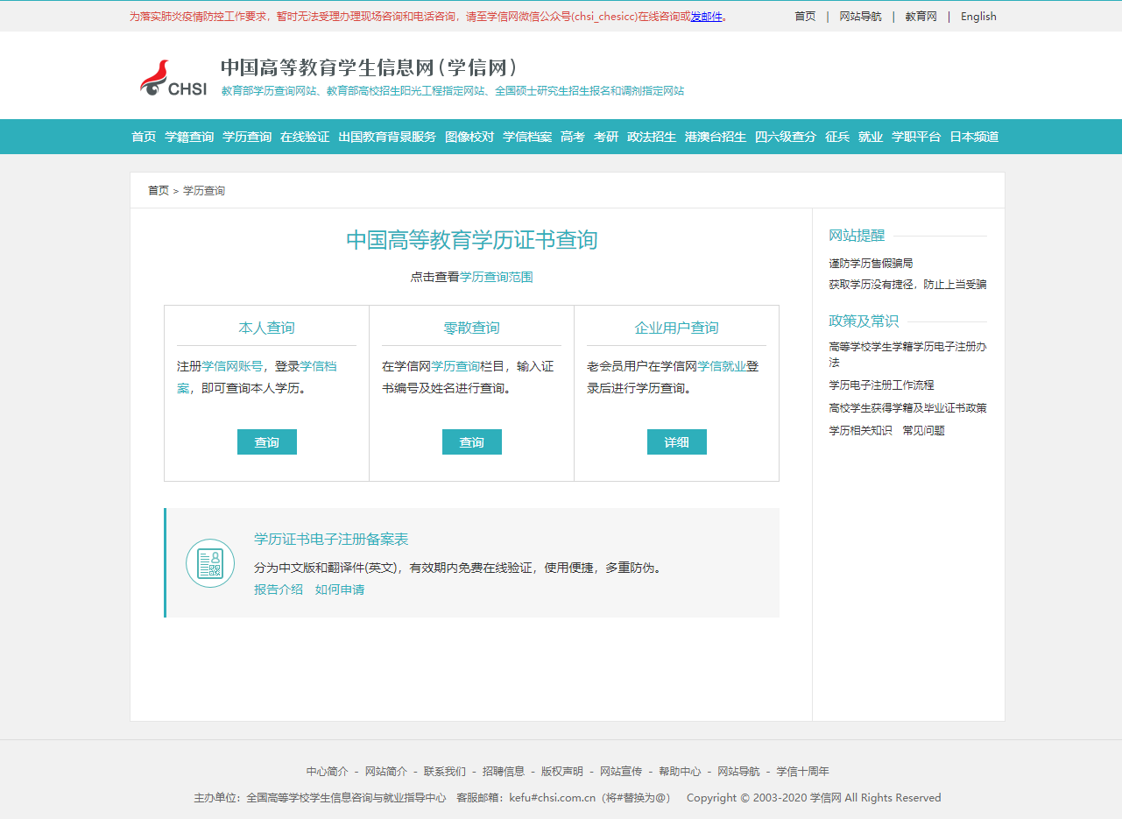The image size is (1122, 819).
Task: Open 网站简介 footer link
Action: pyautogui.click(x=386, y=772)
